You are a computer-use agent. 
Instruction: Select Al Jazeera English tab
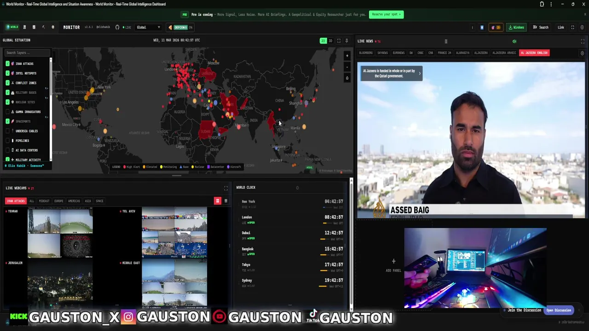click(534, 53)
